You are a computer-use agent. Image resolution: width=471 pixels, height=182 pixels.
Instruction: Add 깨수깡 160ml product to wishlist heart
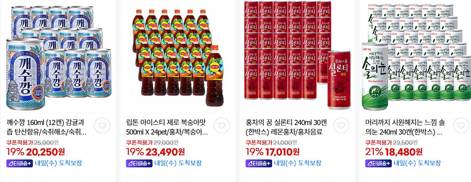pyautogui.click(x=102, y=126)
